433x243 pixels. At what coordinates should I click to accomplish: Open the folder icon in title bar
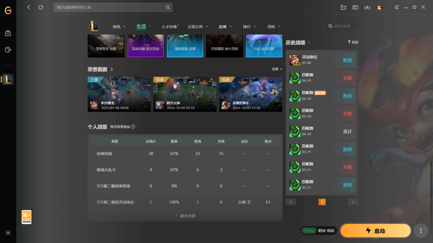click(343, 8)
